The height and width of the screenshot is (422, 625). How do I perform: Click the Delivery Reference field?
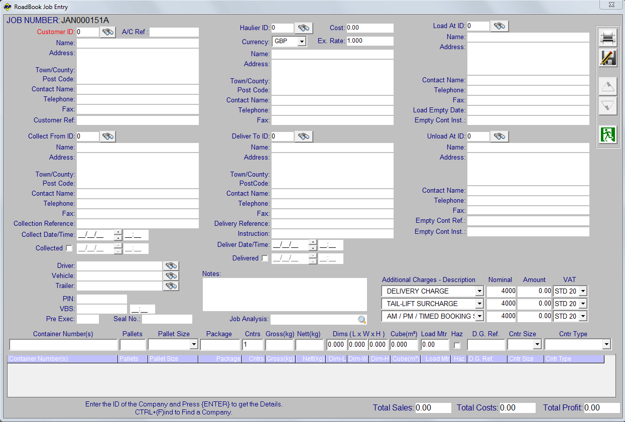point(332,224)
